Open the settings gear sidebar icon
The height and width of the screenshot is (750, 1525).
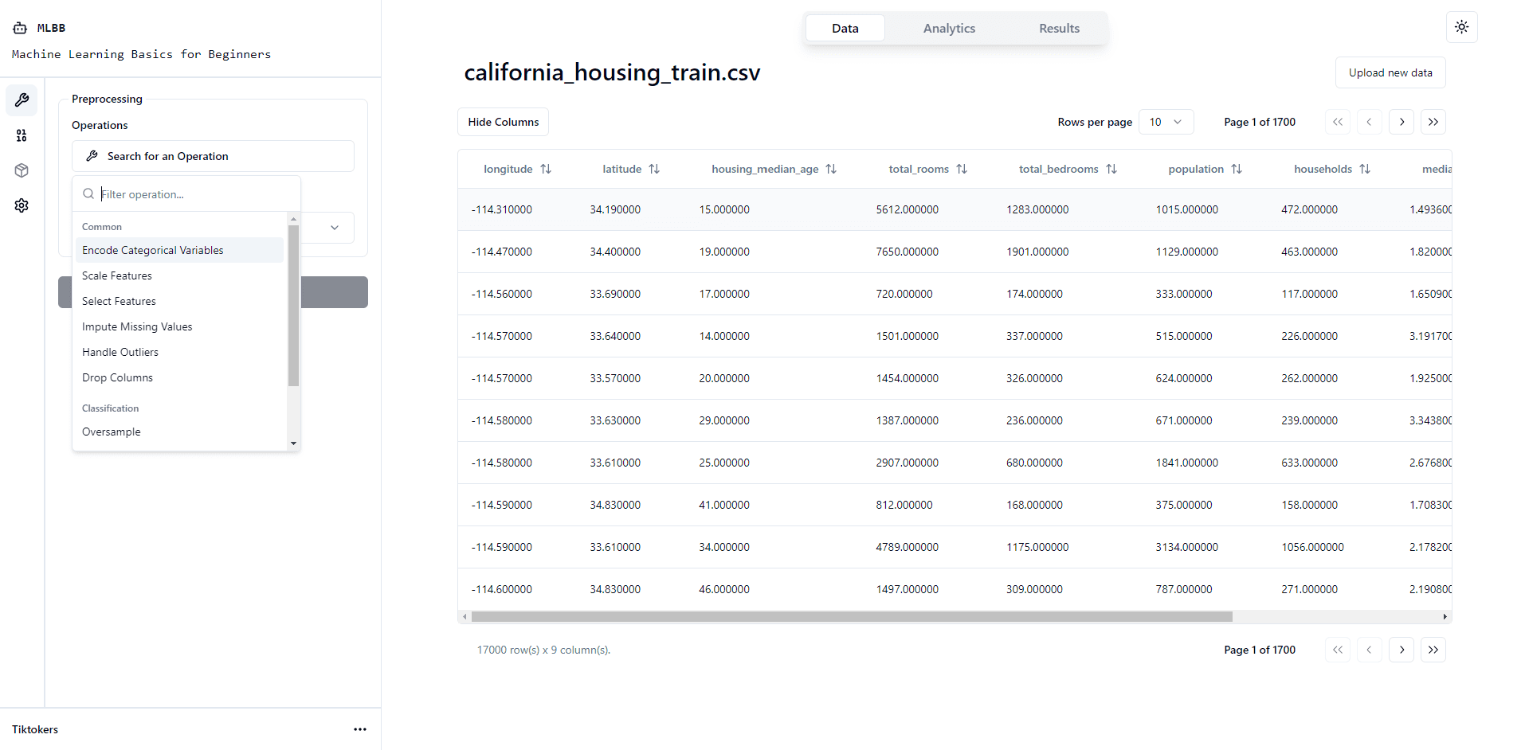(22, 205)
